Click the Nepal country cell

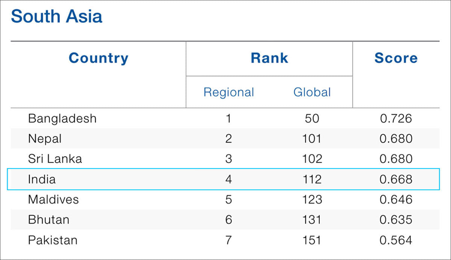point(45,139)
